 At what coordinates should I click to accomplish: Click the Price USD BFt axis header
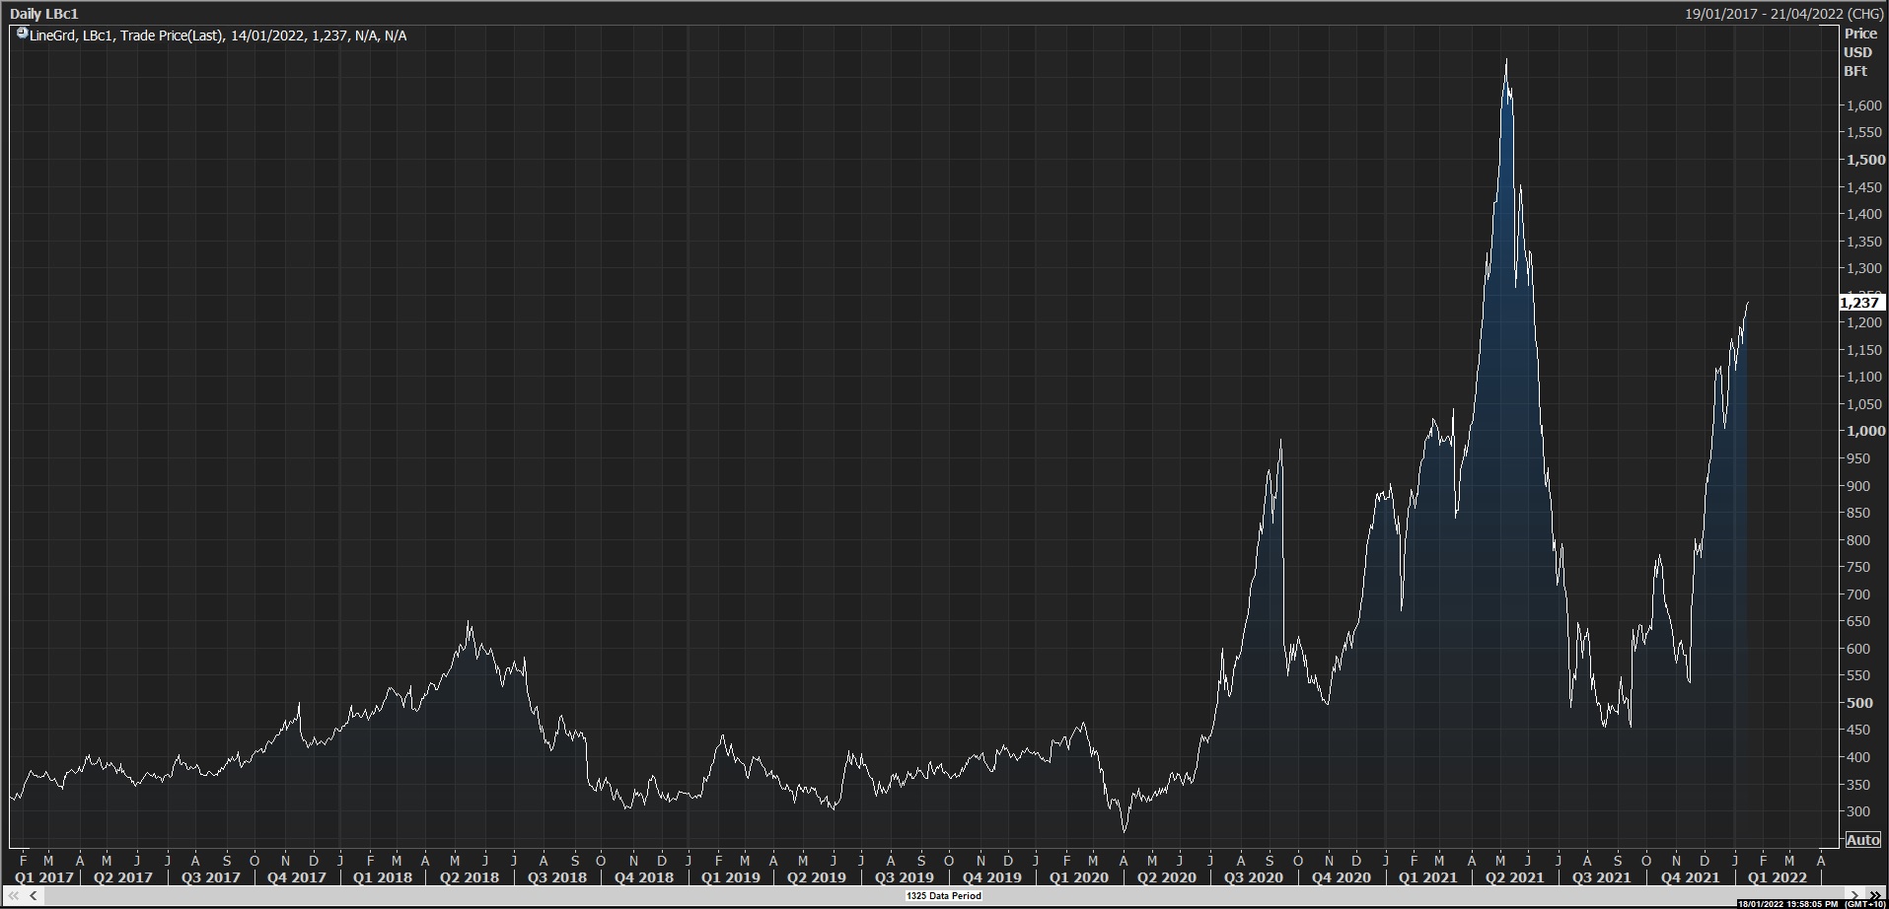(x=1859, y=52)
